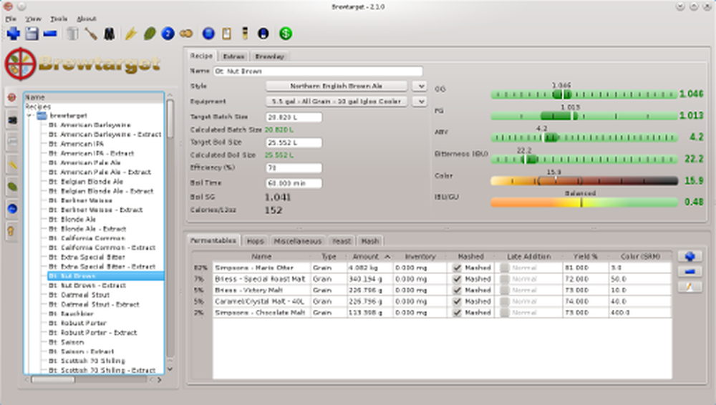Toggle Late Addition checkbox for Briess Special Roast
716x405 pixels.
tap(504, 279)
